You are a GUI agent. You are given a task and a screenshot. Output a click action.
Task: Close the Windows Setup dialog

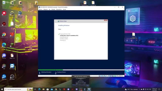[x=106, y=20]
